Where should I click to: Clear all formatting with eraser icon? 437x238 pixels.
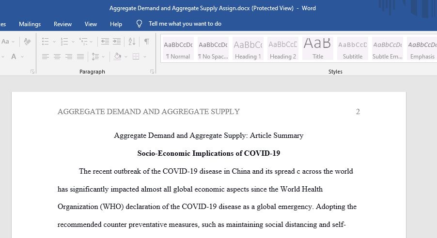[x=27, y=42]
